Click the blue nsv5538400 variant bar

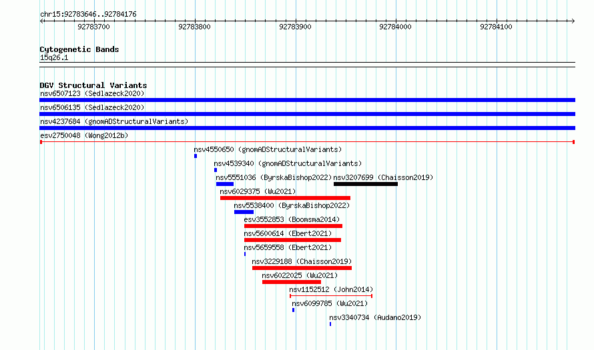pos(244,212)
